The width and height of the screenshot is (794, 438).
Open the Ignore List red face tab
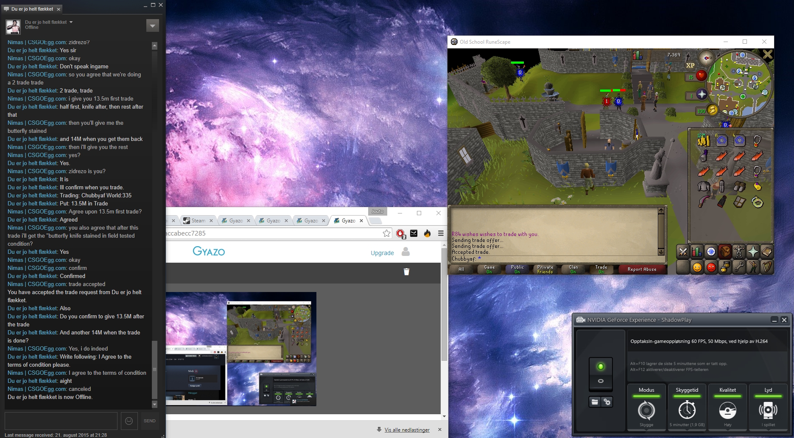coord(711,267)
